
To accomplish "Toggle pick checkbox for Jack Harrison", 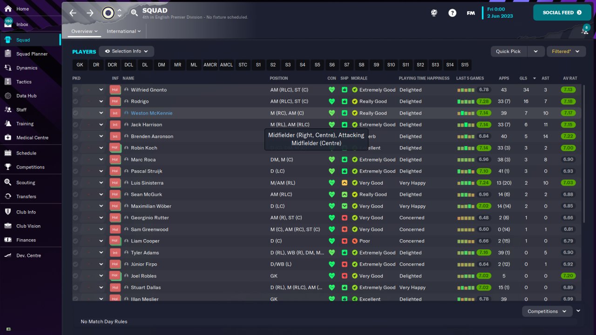I will [x=75, y=124].
